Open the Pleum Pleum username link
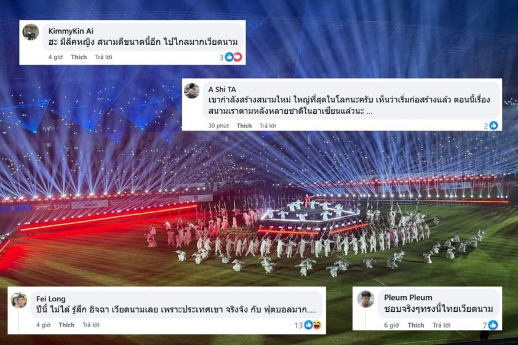The height and width of the screenshot is (345, 518). [x=408, y=298]
